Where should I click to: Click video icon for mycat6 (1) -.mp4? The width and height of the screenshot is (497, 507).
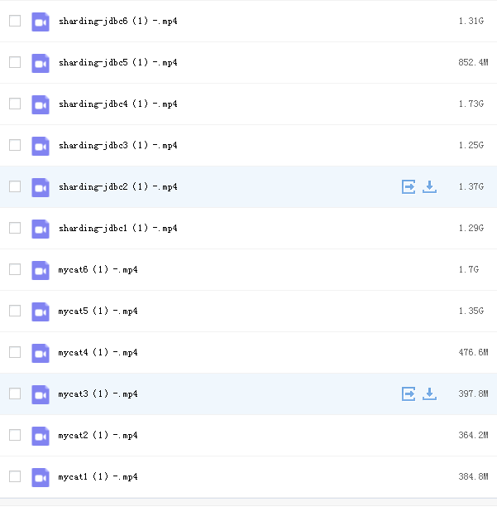(x=41, y=270)
